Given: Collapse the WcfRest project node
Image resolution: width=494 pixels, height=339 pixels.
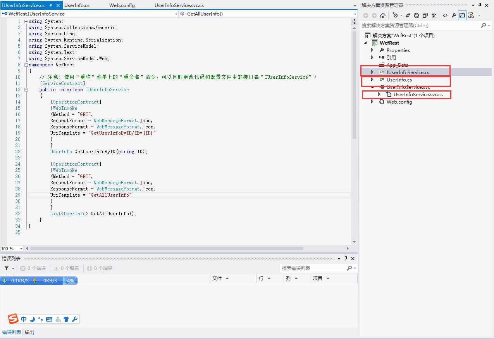Looking at the screenshot, I should coord(366,43).
